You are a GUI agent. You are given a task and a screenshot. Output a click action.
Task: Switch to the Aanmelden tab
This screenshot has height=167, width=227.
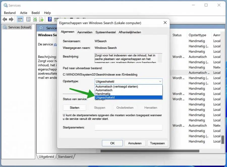coord(85,32)
